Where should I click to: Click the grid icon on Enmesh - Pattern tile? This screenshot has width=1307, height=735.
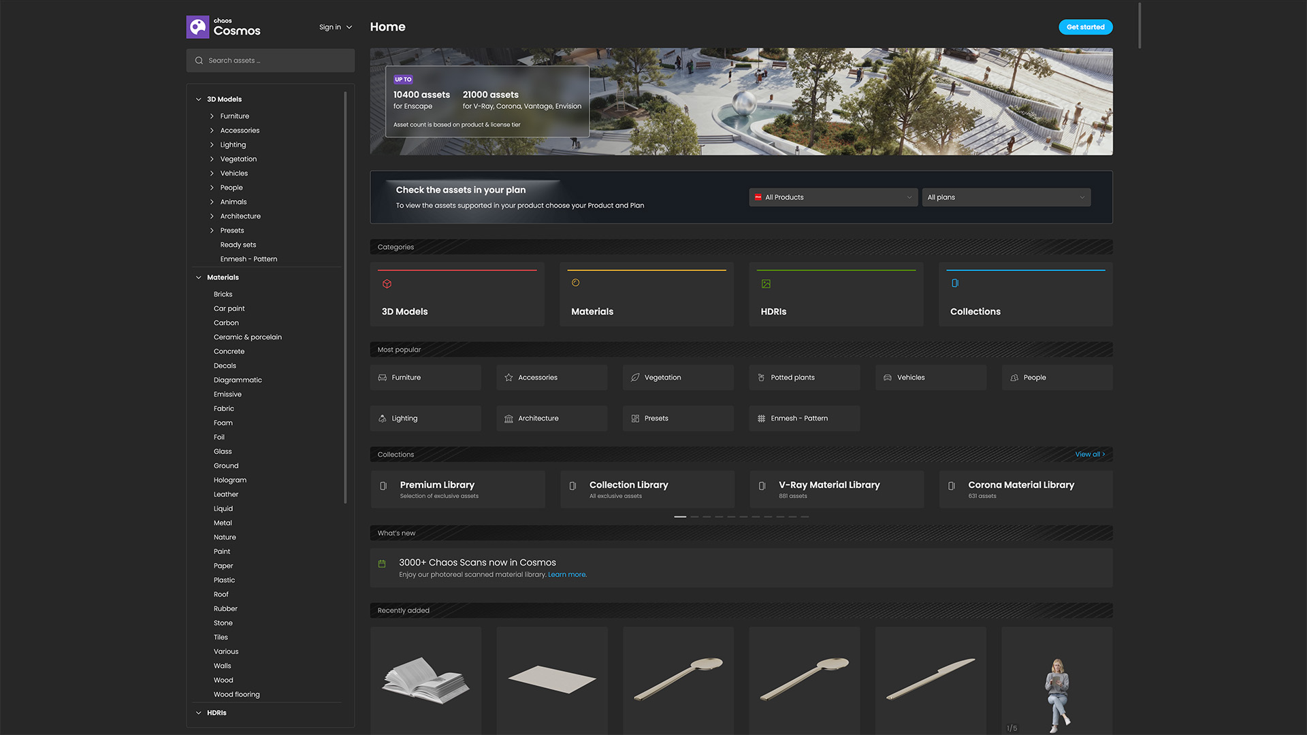(x=761, y=418)
